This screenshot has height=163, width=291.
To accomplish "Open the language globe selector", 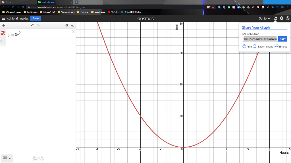I will [x=288, y=18].
